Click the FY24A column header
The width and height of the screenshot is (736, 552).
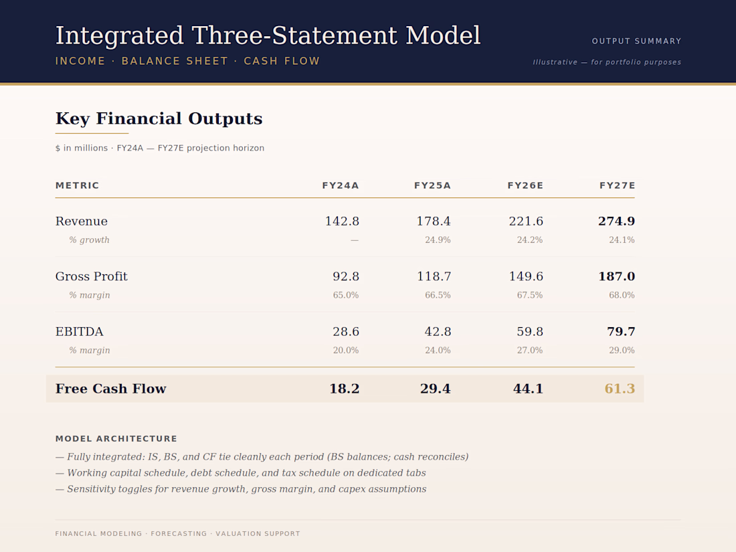[341, 185]
